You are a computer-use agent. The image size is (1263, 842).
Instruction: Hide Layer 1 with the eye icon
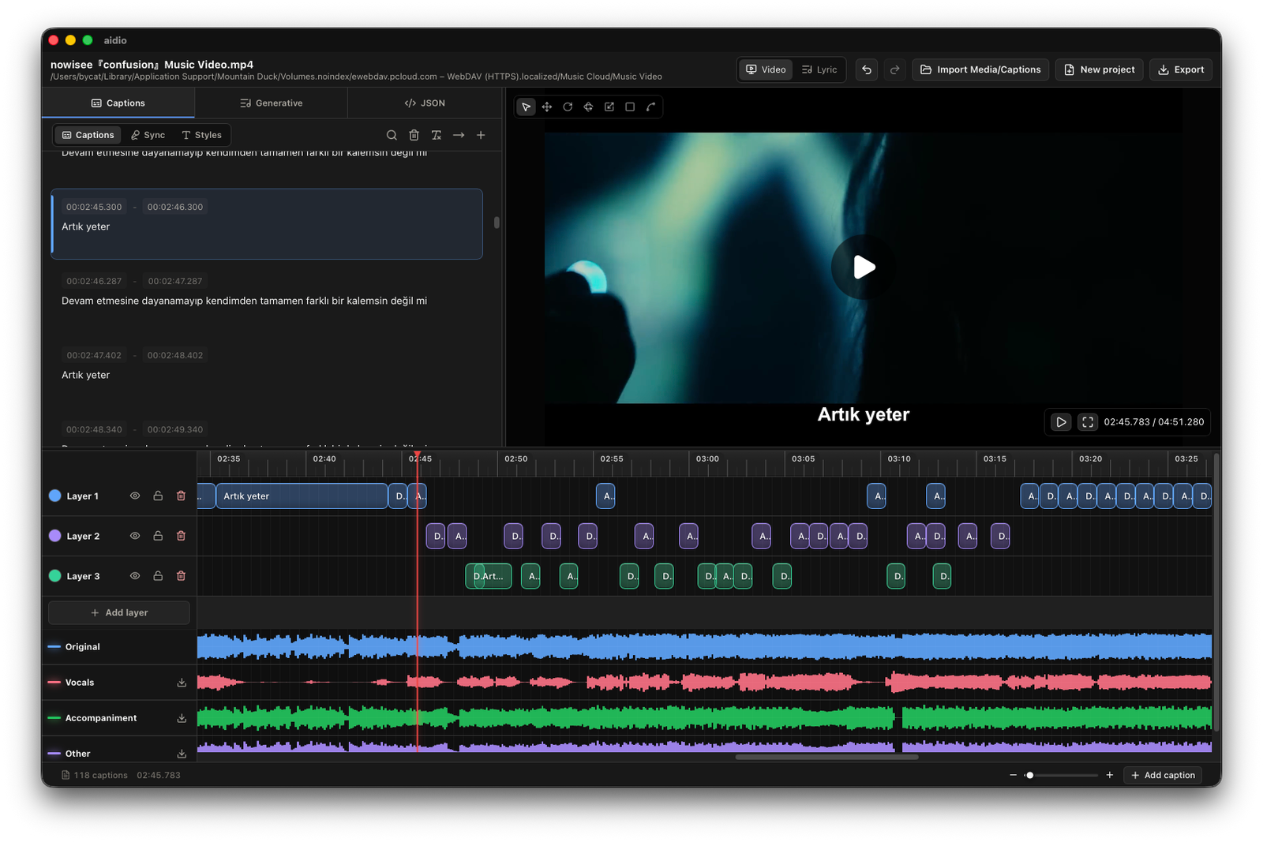pos(135,496)
